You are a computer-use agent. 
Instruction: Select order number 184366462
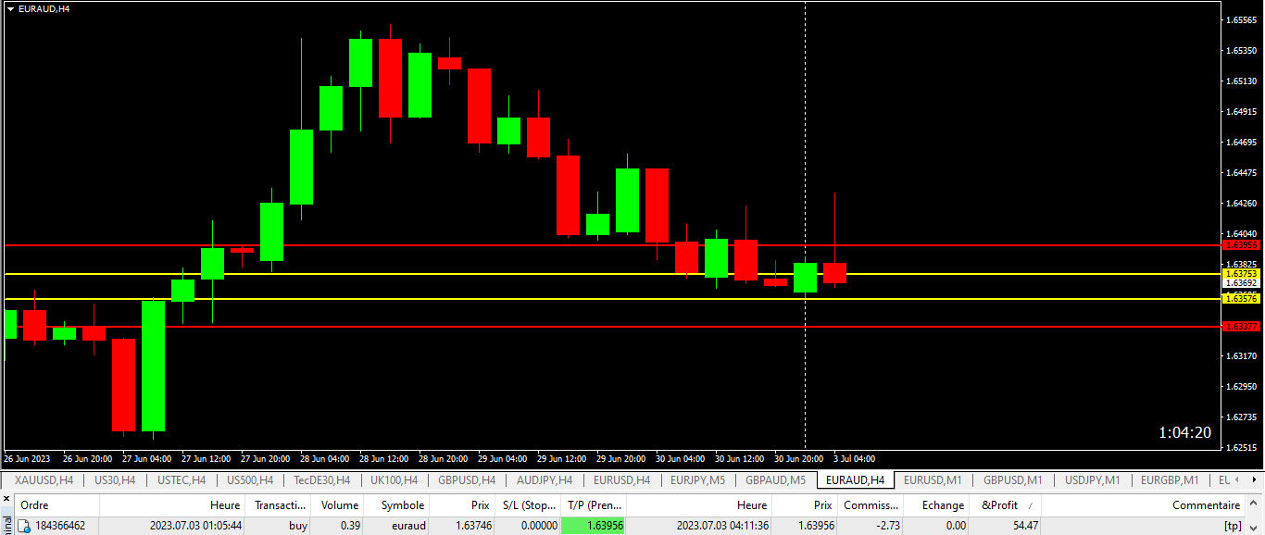[60, 526]
